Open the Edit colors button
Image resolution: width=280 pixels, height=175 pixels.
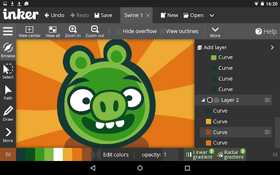coord(116,154)
